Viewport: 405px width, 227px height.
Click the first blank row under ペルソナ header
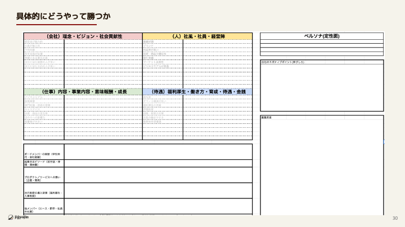[321, 41]
